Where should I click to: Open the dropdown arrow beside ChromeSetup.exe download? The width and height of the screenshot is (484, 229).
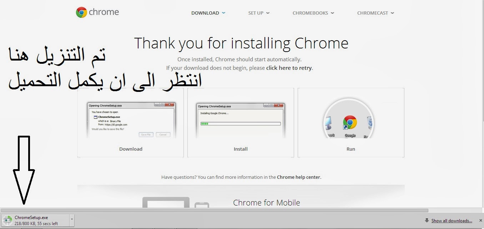pos(72,220)
